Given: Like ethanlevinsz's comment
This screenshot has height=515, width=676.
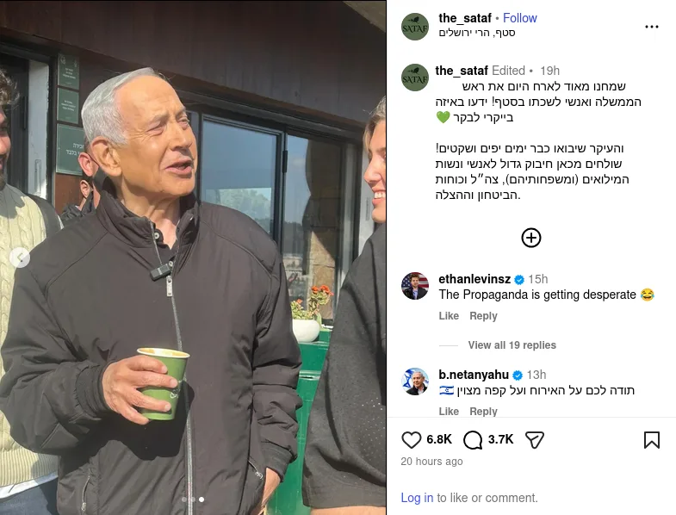Looking at the screenshot, I should click(449, 316).
